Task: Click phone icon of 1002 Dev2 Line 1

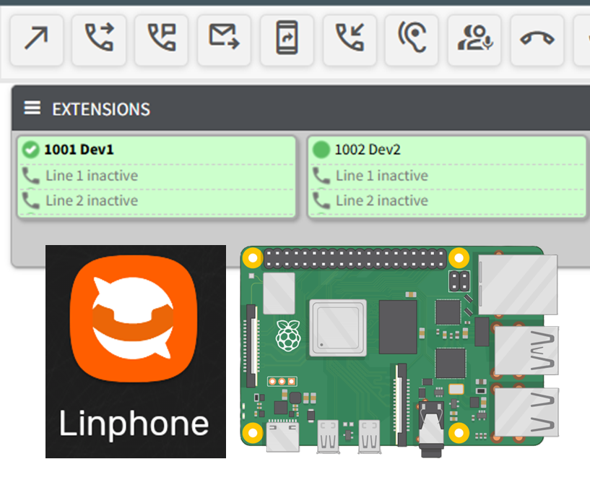Action: 321,176
